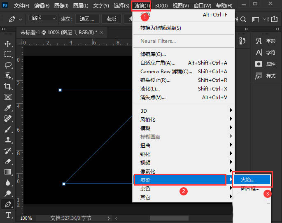Select the Dodge tool
The image size is (282, 223).
pos(7,193)
